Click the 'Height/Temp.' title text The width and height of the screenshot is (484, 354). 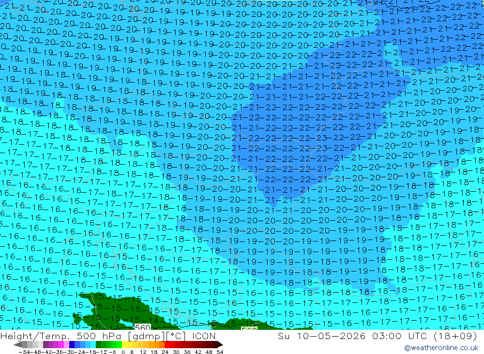35,336
